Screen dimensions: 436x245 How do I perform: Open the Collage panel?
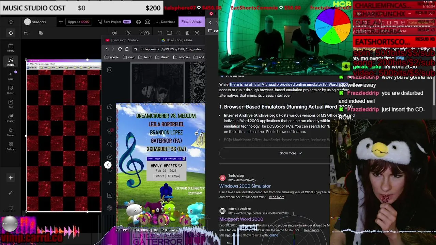[11, 146]
